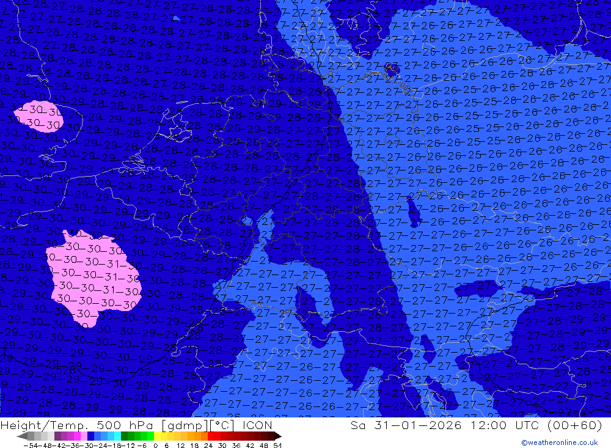The width and height of the screenshot is (611, 448).
Task: Click the "-54" legend value
Action: [x=31, y=446]
